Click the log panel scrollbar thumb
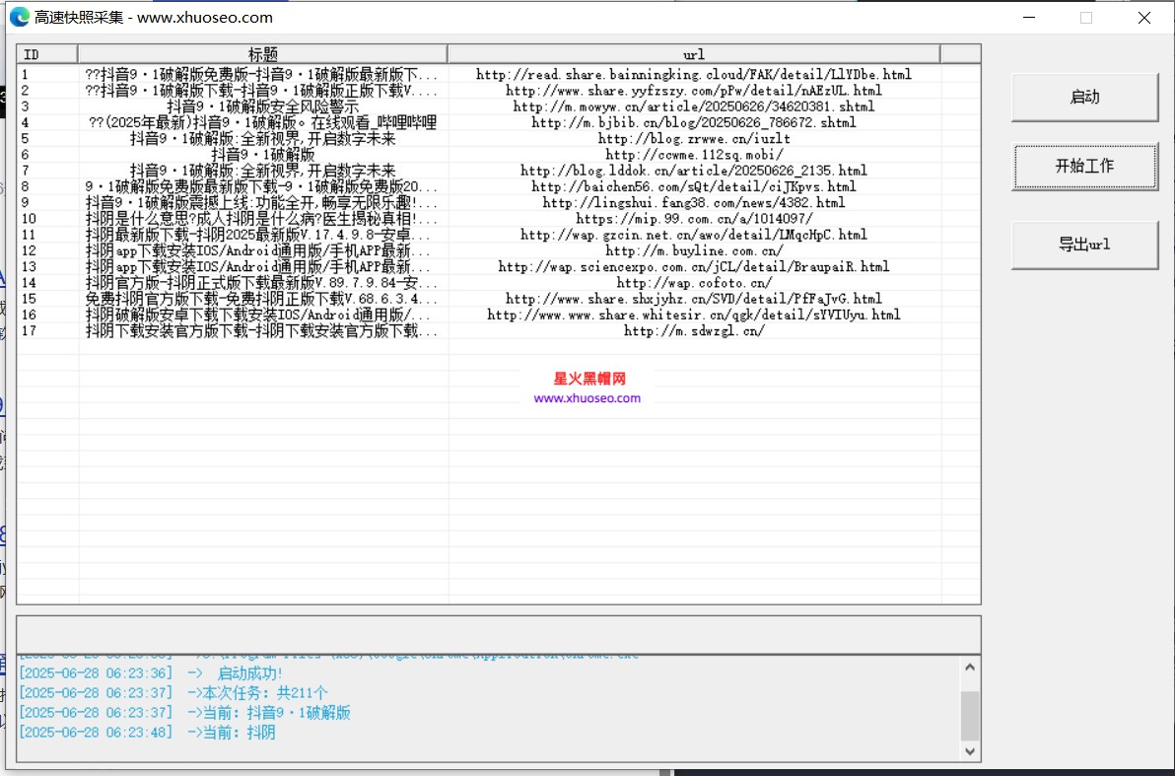 coord(970,715)
